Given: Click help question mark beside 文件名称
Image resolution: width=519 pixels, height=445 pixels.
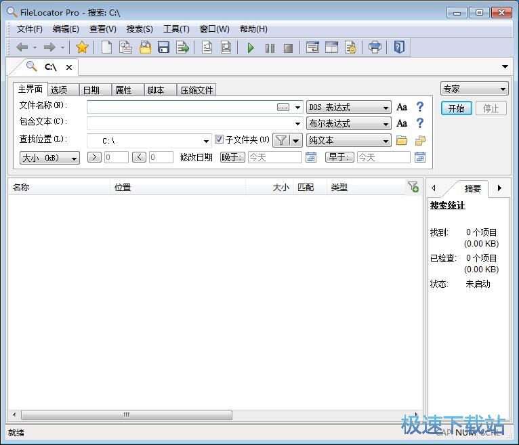Looking at the screenshot, I should pyautogui.click(x=419, y=107).
